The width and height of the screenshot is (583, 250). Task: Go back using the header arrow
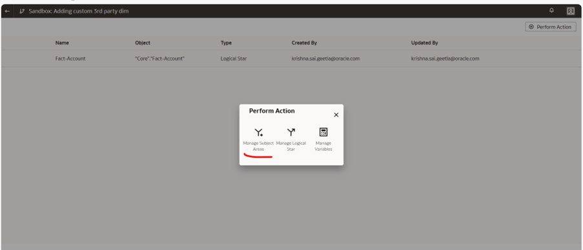pyautogui.click(x=7, y=11)
